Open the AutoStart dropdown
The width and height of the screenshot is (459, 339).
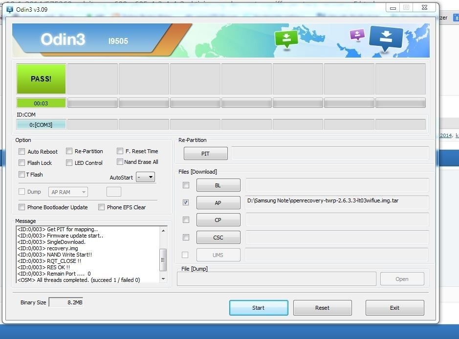tap(146, 177)
